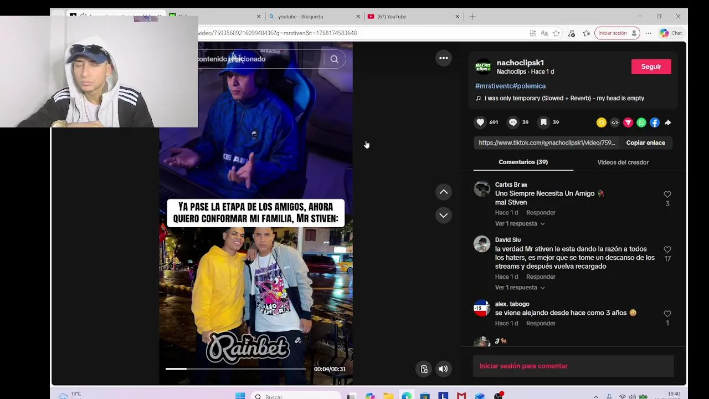Open File Explorer from the taskbar
The image size is (709, 399).
point(388,396)
